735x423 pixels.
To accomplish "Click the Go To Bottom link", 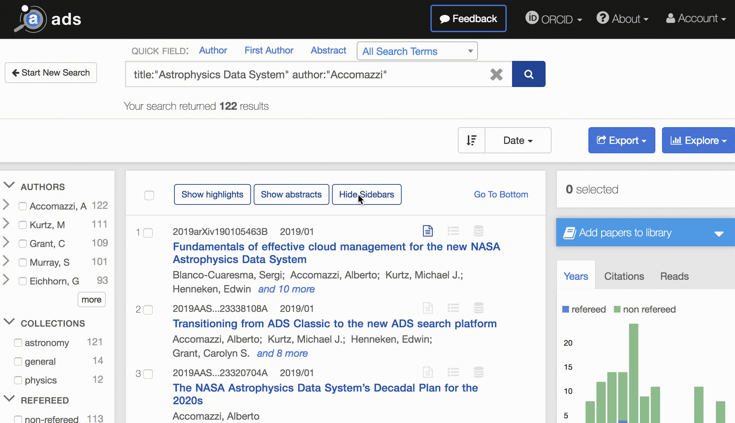I will (x=501, y=194).
